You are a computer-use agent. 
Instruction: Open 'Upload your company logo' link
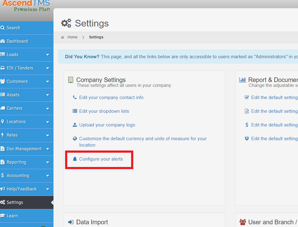click(x=107, y=125)
